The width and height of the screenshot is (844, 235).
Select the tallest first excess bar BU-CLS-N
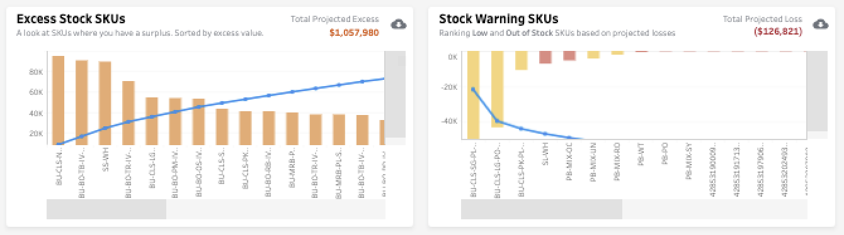(59, 100)
